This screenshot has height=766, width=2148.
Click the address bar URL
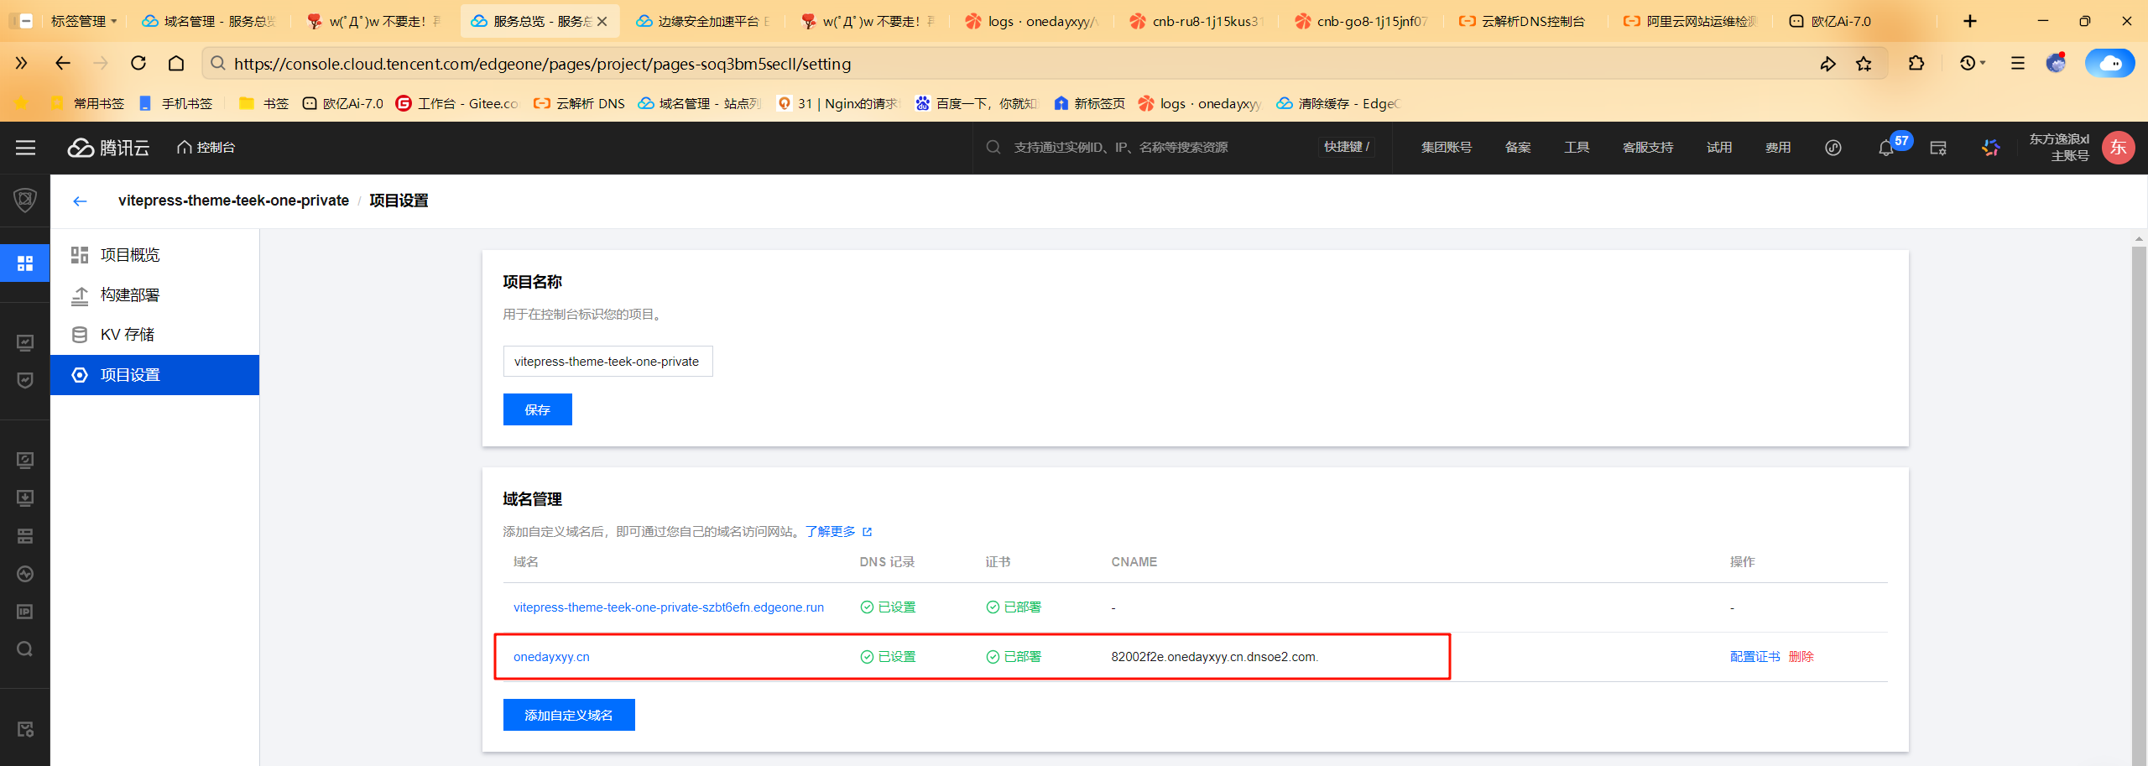(x=542, y=64)
